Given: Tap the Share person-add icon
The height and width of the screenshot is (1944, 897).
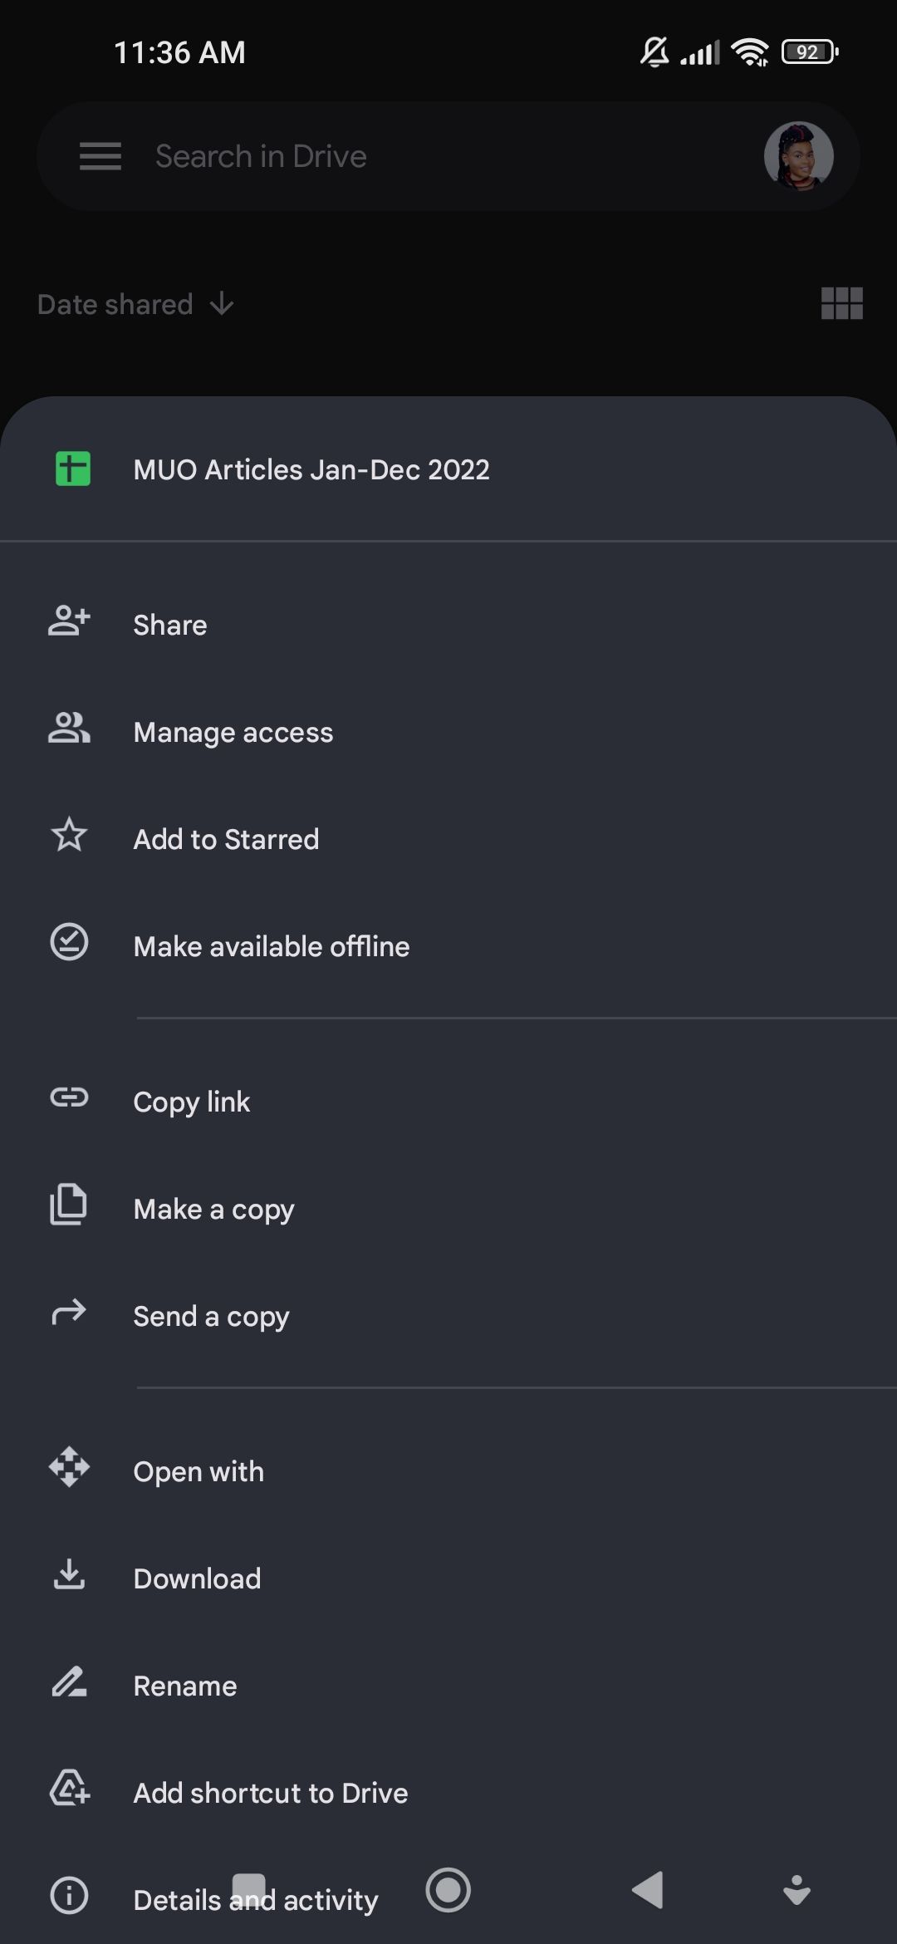Looking at the screenshot, I should click(70, 622).
